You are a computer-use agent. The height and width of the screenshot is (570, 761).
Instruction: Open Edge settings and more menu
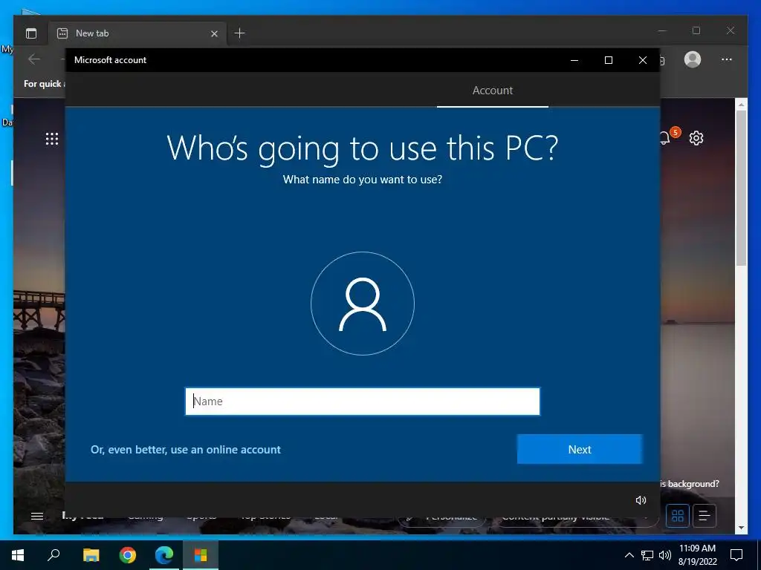click(x=727, y=59)
